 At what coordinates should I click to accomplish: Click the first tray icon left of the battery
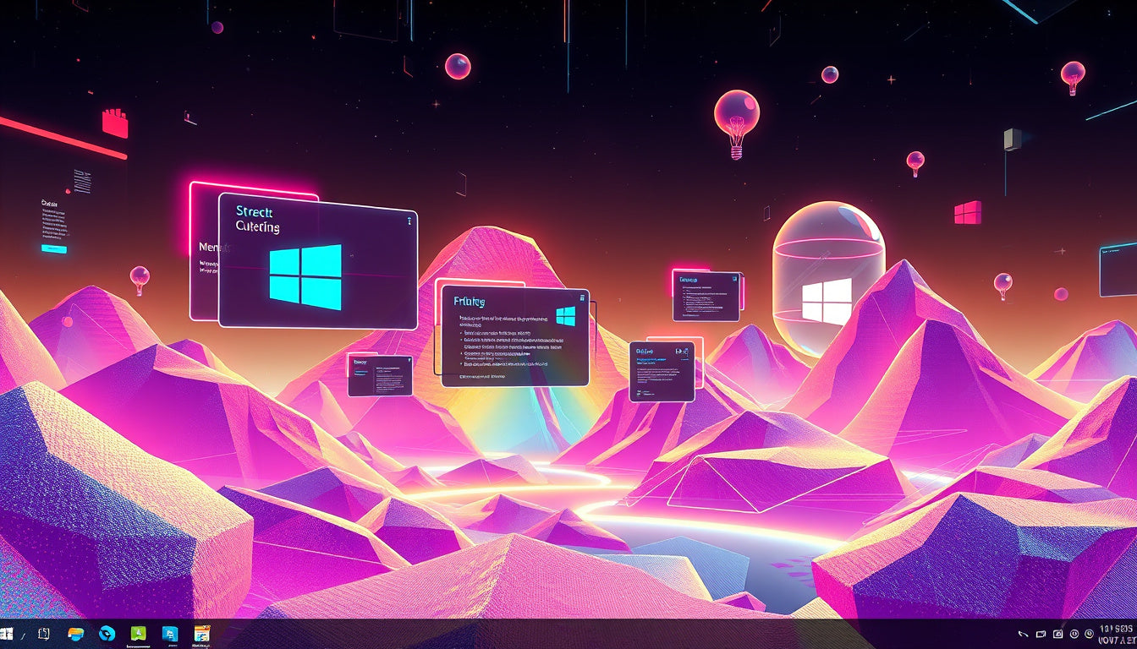pos(1023,635)
